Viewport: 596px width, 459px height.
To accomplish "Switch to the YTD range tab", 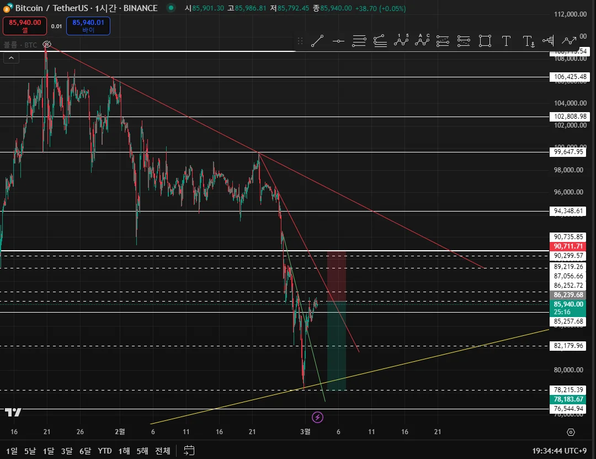I will [104, 451].
